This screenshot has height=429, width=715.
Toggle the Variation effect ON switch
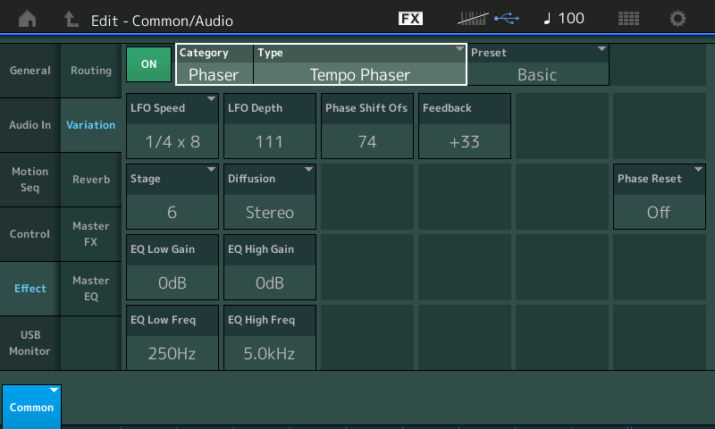(x=148, y=64)
